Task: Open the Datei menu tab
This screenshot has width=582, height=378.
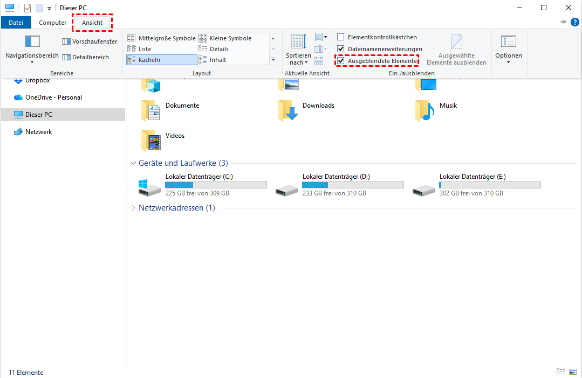Action: tap(16, 23)
